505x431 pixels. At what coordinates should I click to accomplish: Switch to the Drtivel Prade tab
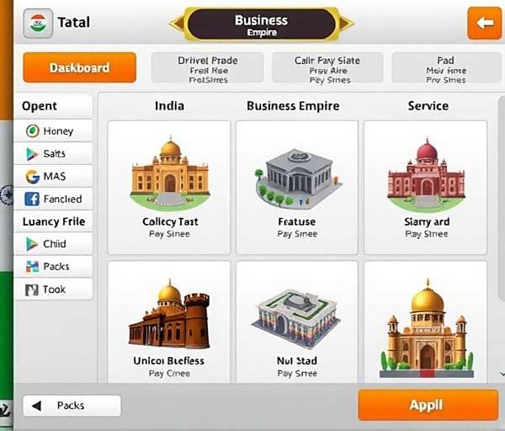[207, 68]
